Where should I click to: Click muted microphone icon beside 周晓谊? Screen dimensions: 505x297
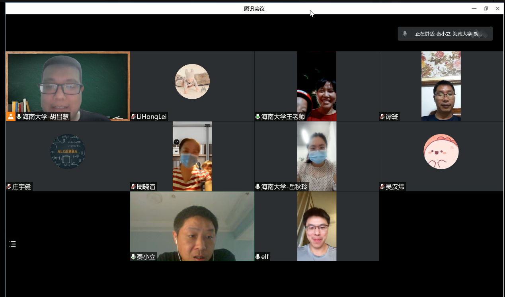coord(133,187)
